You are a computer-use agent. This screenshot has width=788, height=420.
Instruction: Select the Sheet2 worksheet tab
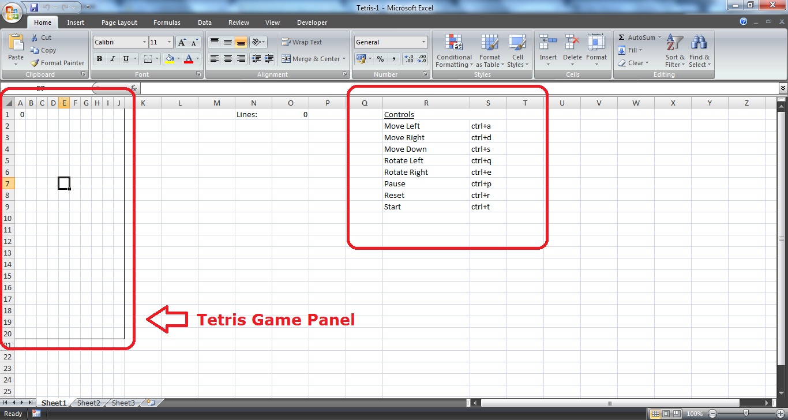click(x=89, y=403)
